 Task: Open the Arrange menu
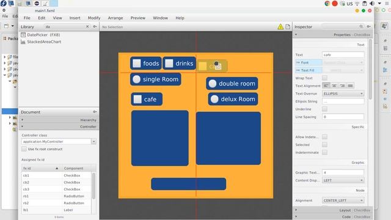click(115, 18)
